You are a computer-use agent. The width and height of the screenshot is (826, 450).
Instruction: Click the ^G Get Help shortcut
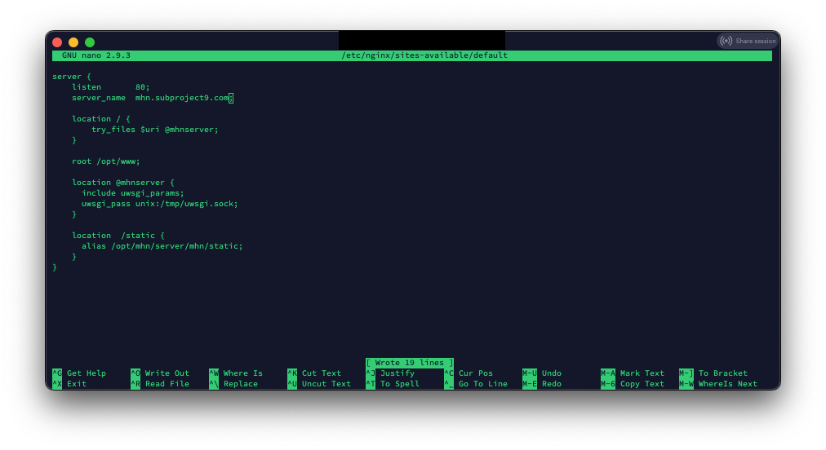(79, 373)
